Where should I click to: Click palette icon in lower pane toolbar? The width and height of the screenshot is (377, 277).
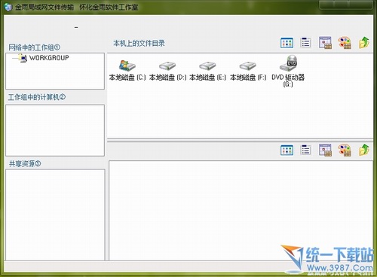(345, 151)
